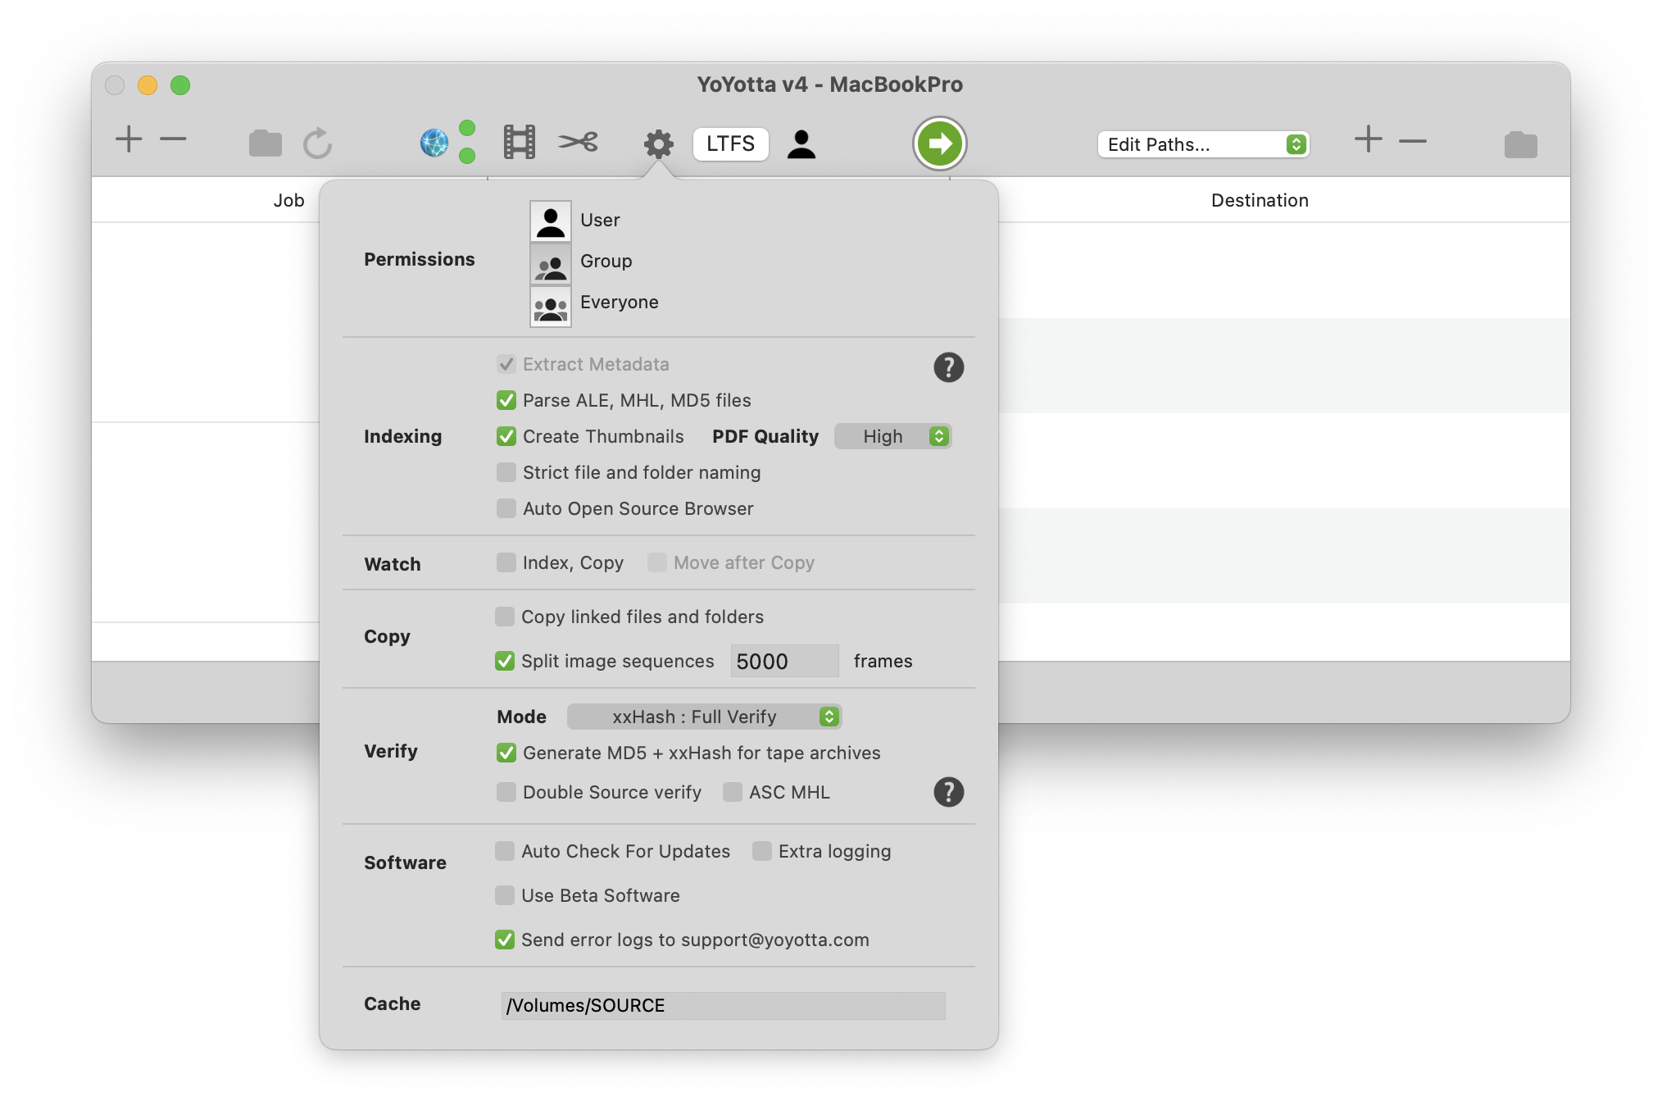Click the user account person icon in toolbar
Image resolution: width=1662 pixels, height=1115 pixels.
[x=801, y=143]
